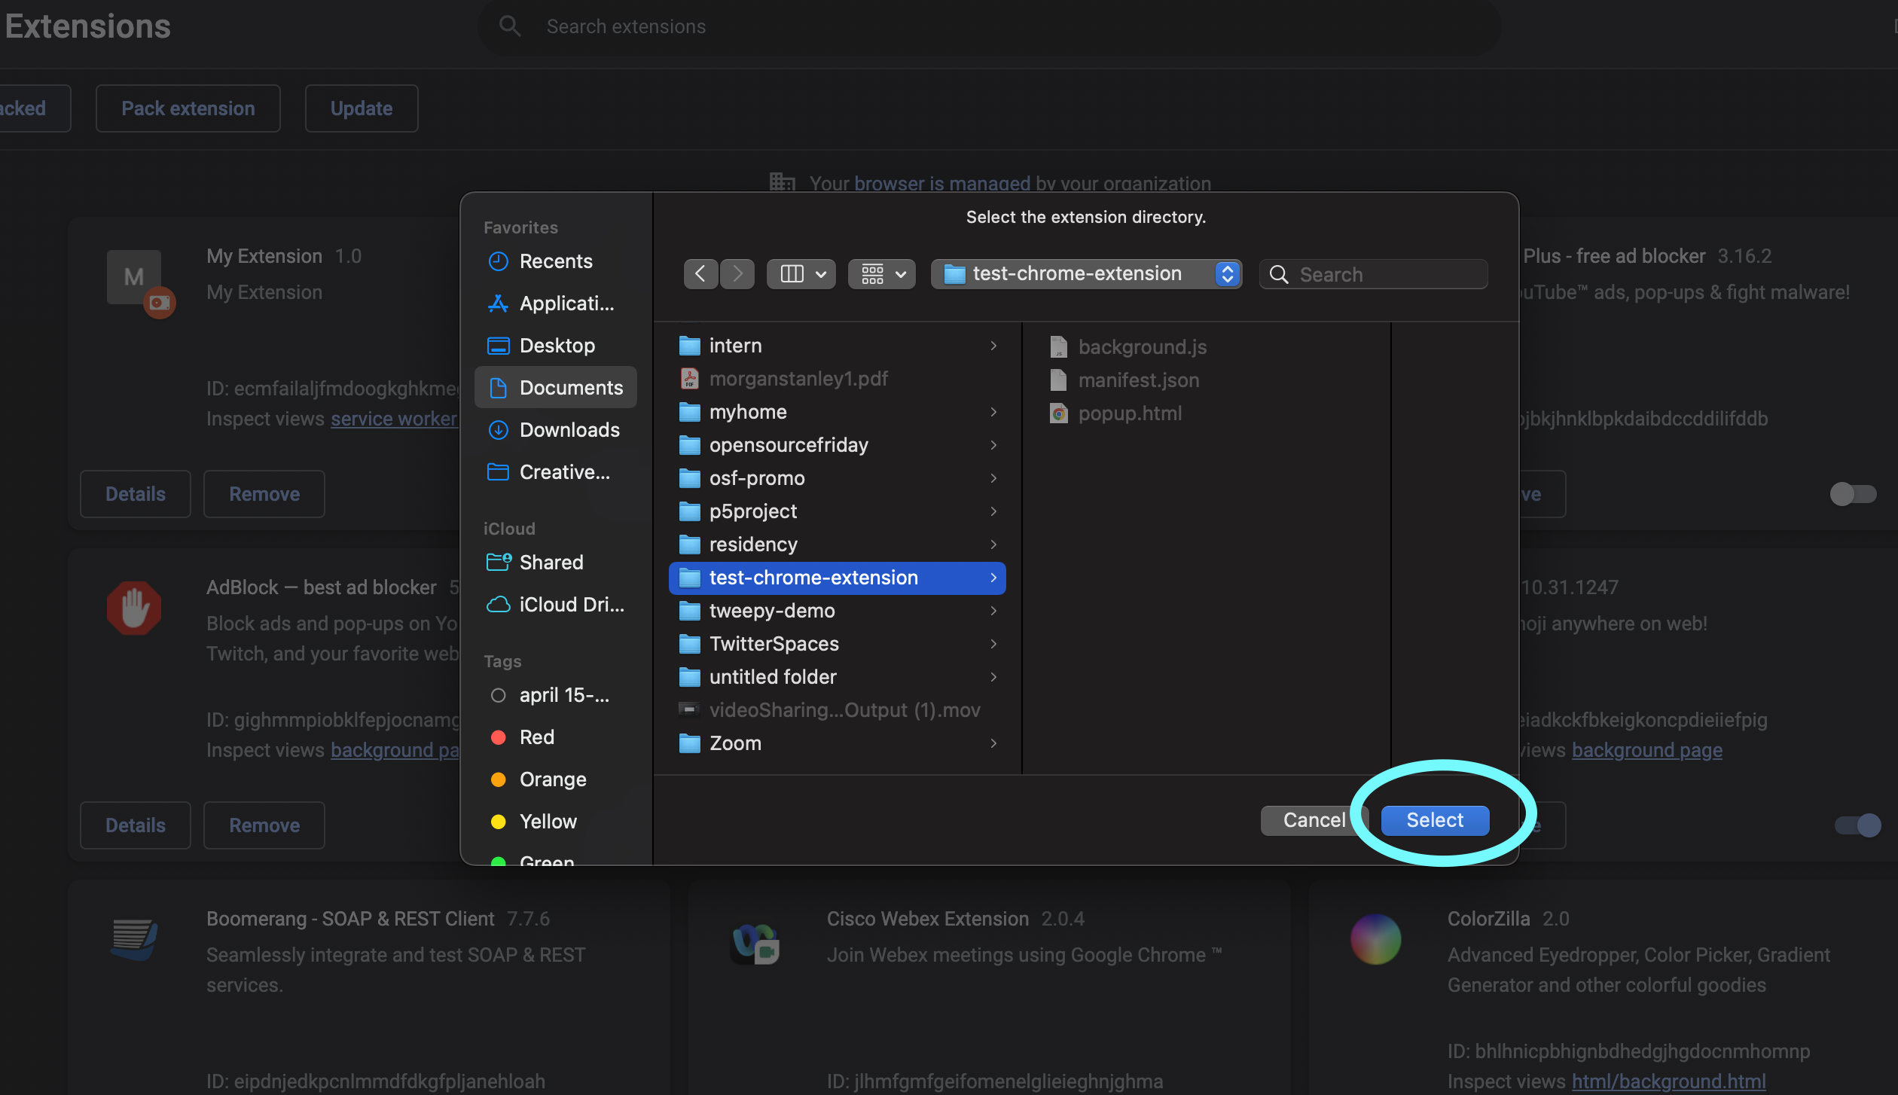Open Recents in the Favorites sidebar
This screenshot has width=1898, height=1095.
coord(555,261)
